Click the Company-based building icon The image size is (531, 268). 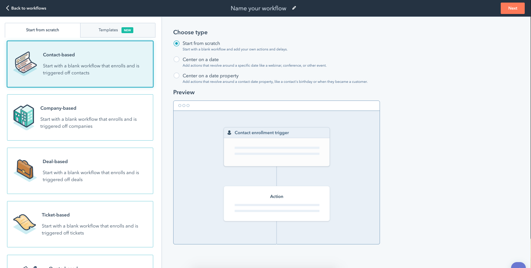click(x=24, y=117)
